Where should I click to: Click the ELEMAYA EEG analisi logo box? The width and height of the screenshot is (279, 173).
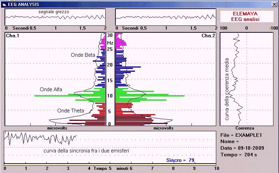tap(247, 16)
